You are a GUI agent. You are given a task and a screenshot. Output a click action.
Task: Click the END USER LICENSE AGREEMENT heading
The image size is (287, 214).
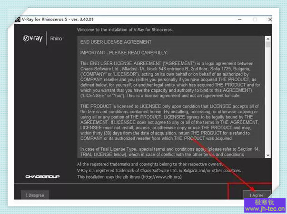tap(116, 42)
